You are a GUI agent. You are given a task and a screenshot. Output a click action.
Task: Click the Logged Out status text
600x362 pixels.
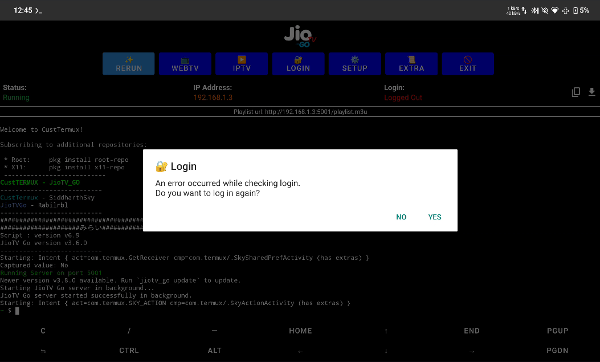tap(403, 97)
